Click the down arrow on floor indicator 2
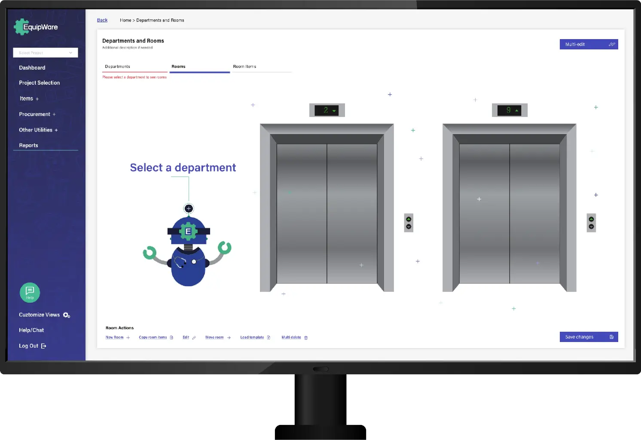Image resolution: width=641 pixels, height=440 pixels. tap(334, 110)
